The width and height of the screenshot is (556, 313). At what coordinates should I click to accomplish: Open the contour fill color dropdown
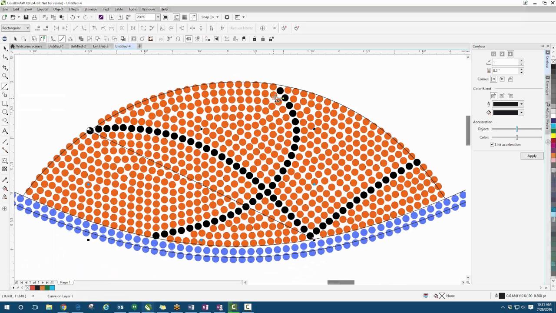coord(521,113)
